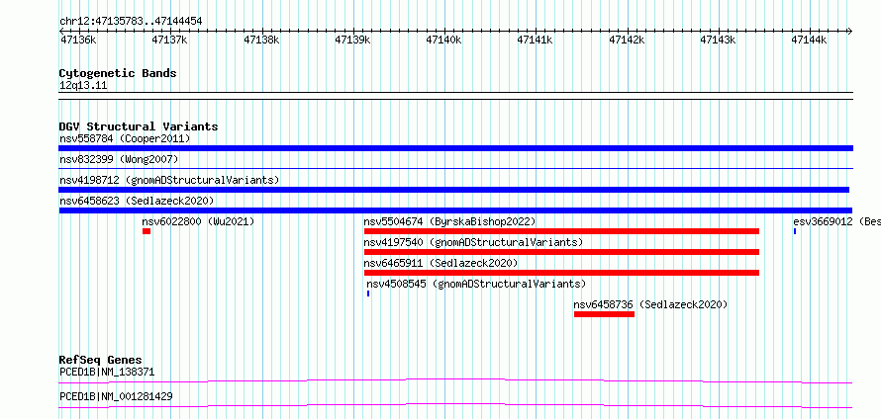Open the PCED1B|NM_001281429 gene label
881x419 pixels.
116,396
